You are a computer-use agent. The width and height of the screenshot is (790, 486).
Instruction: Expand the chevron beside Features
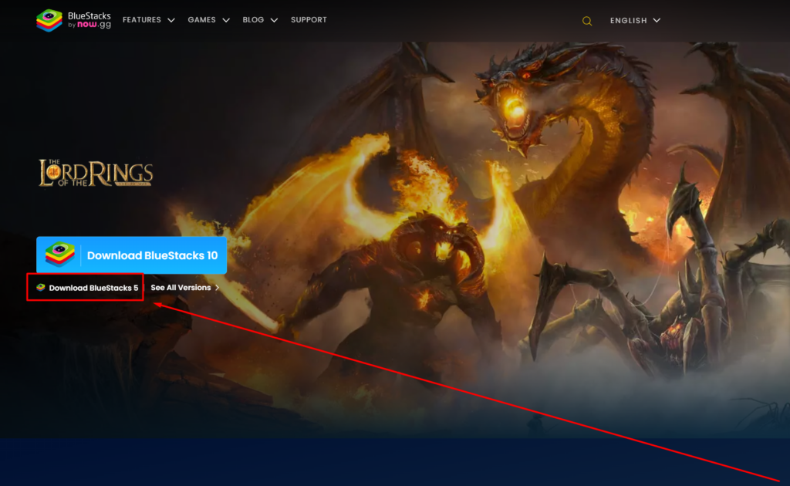click(x=170, y=20)
